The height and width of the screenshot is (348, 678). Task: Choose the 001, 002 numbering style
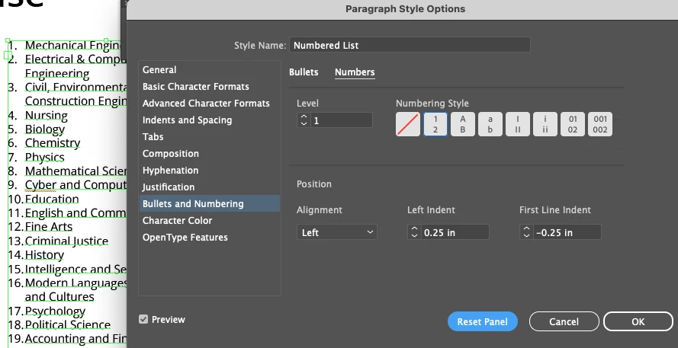tap(600, 124)
